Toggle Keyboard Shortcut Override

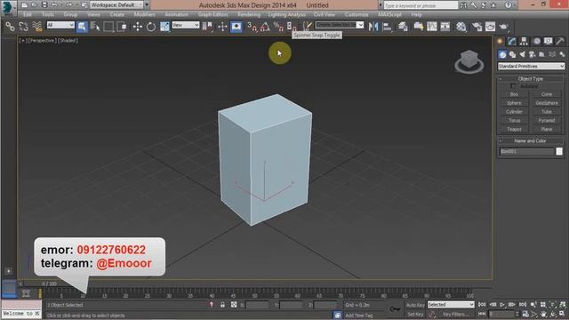tap(236, 27)
